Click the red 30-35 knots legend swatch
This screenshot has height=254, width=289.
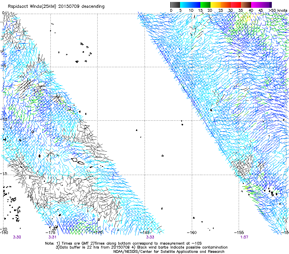pyautogui.click(x=236, y=5)
